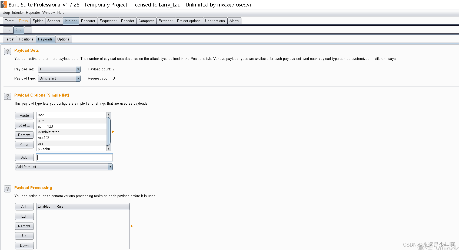Add a payload processing rule
459x250 pixels.
[24, 207]
